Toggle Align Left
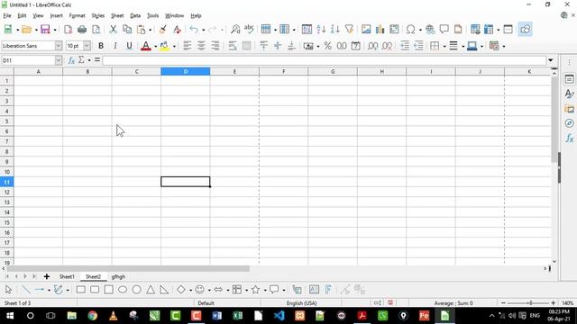 point(187,46)
